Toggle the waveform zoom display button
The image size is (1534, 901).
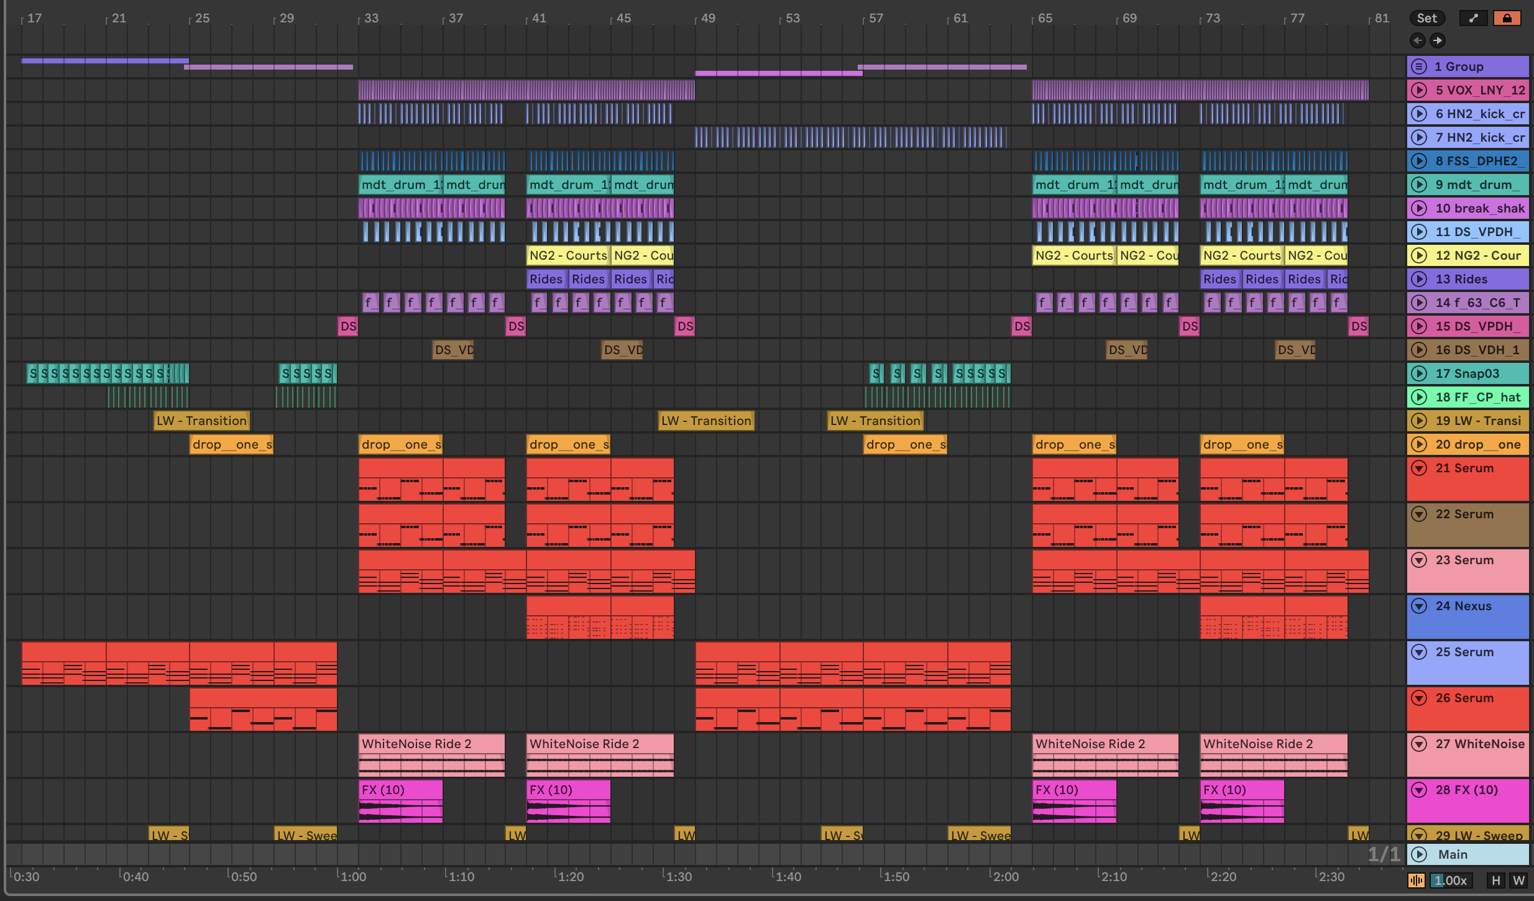(1416, 880)
